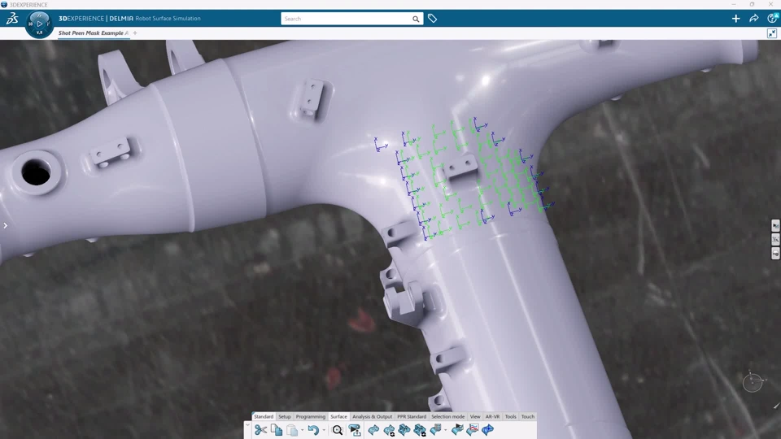Open the Touch tab
The image size is (781, 439).
point(527,416)
